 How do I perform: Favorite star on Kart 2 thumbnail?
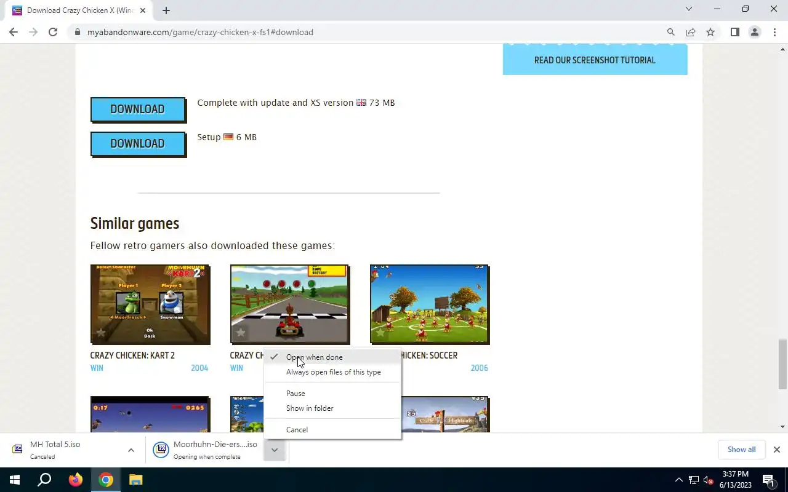pos(101,333)
